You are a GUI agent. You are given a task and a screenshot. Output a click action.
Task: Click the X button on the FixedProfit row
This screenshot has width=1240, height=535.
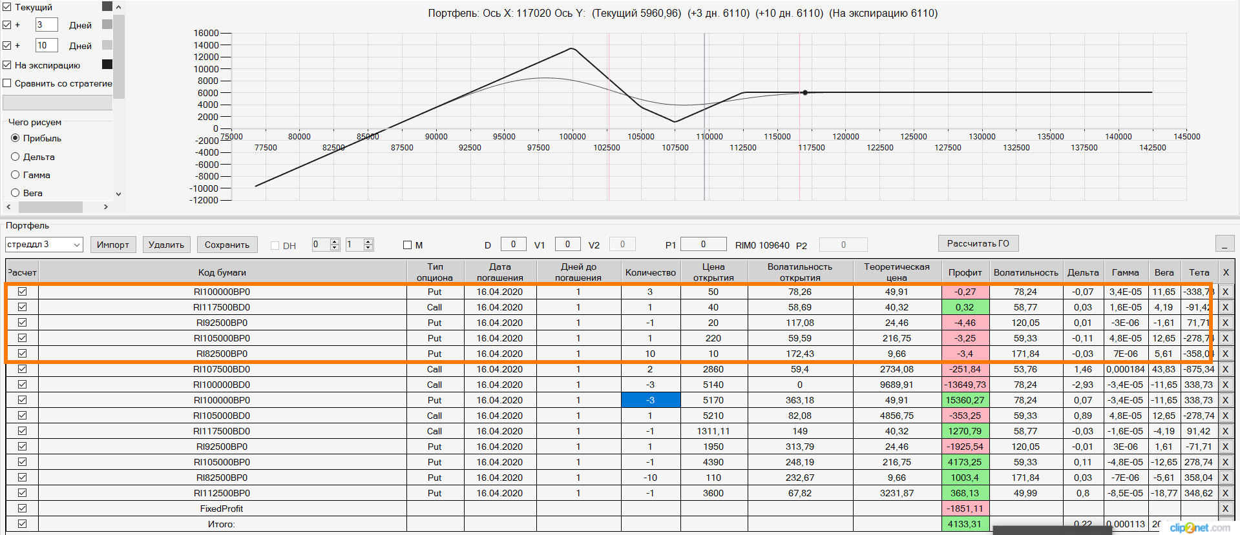(1225, 509)
